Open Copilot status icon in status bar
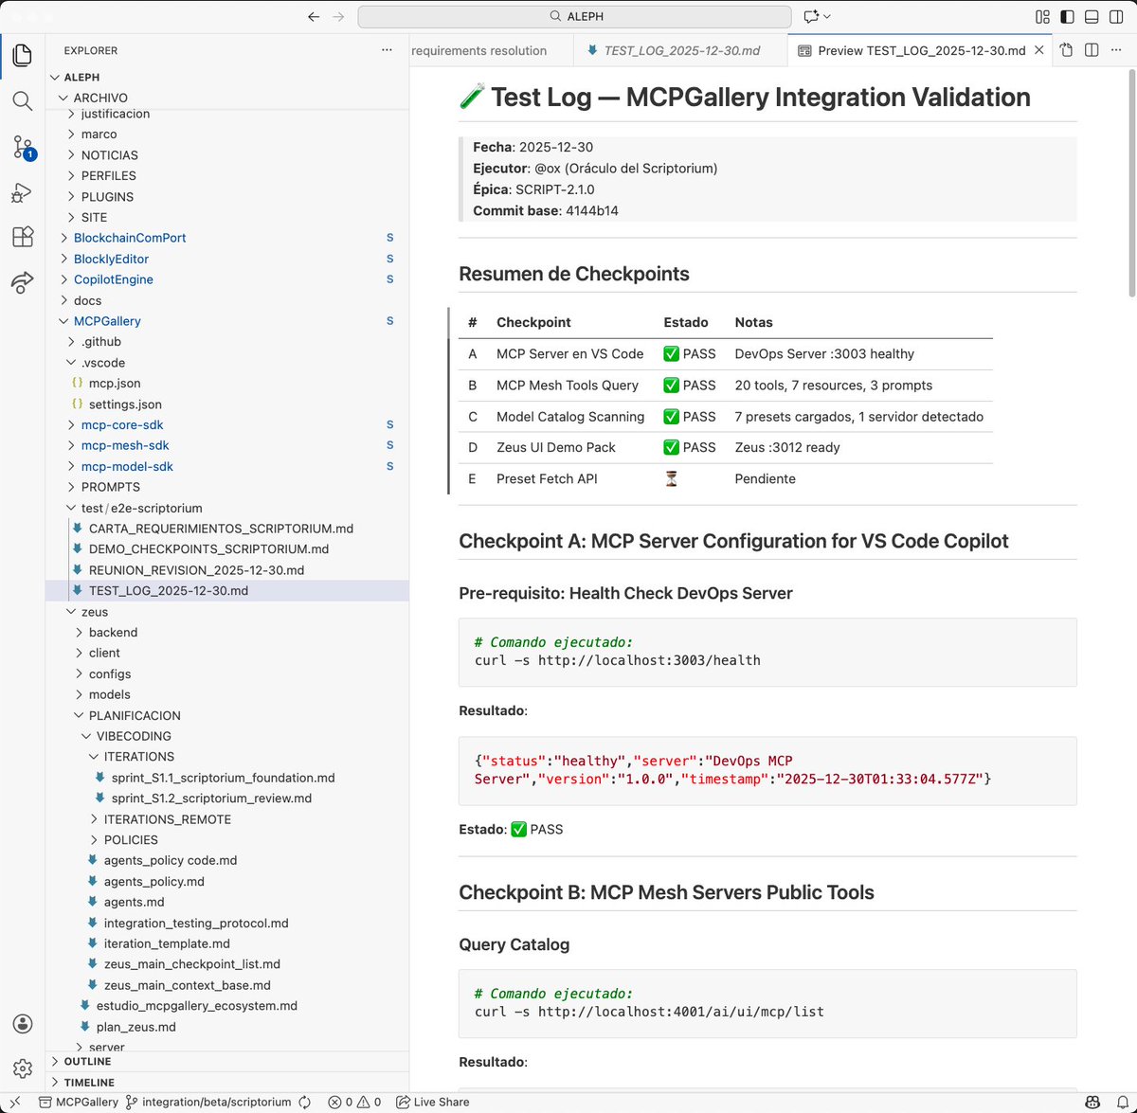This screenshot has height=1113, width=1137. pyautogui.click(x=1092, y=1102)
